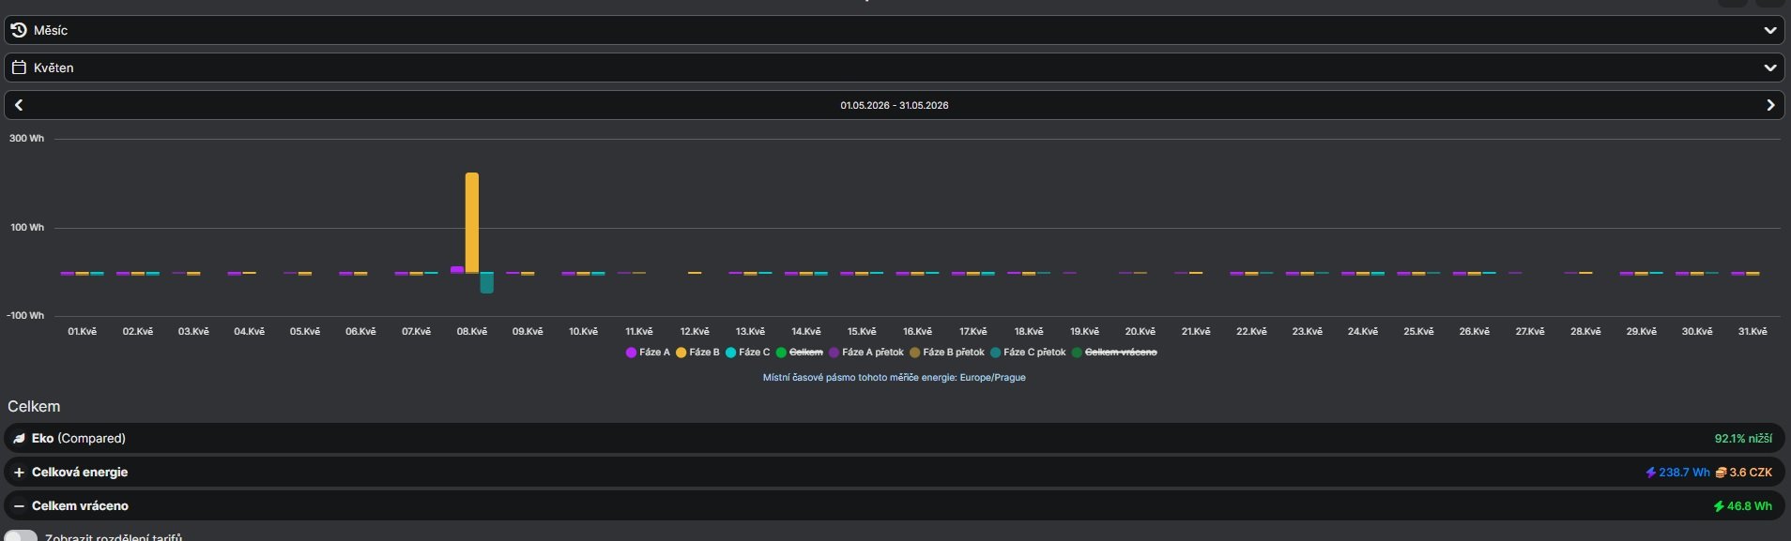This screenshot has height=541, width=1791.
Task: Click the blue lightning icon by 238.7 Wh
Action: pyautogui.click(x=1650, y=473)
